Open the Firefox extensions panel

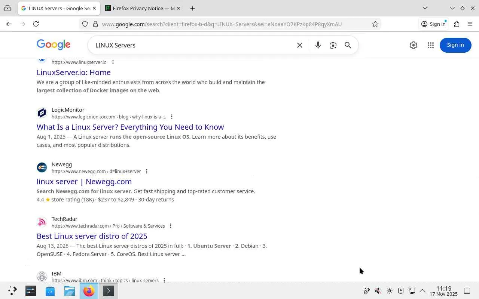[457, 24]
